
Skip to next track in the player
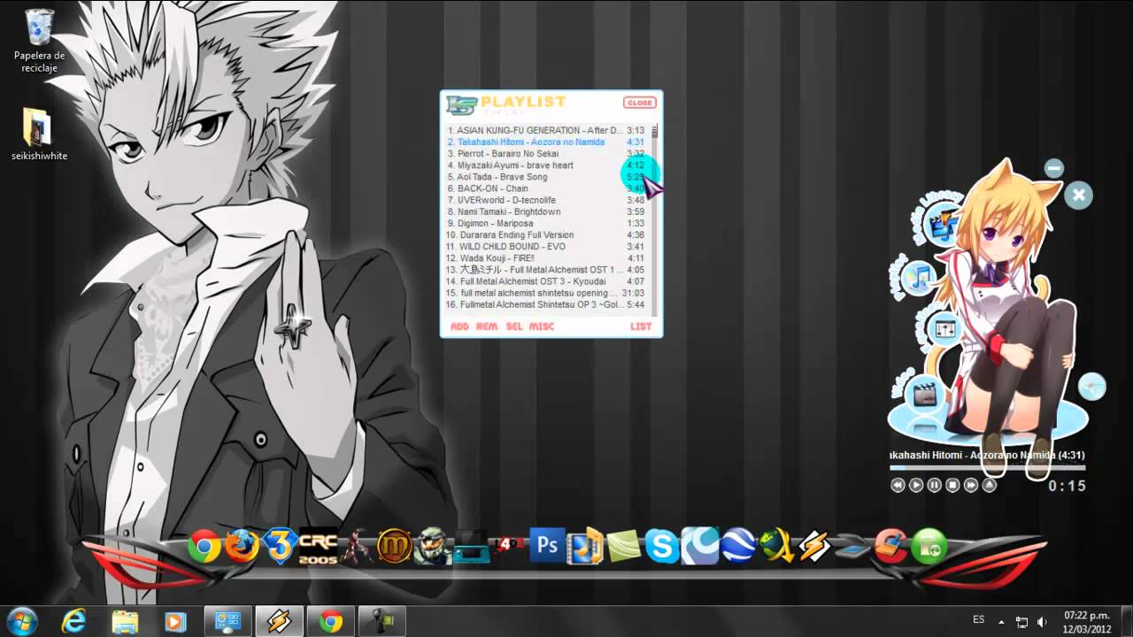pyautogui.click(x=971, y=485)
